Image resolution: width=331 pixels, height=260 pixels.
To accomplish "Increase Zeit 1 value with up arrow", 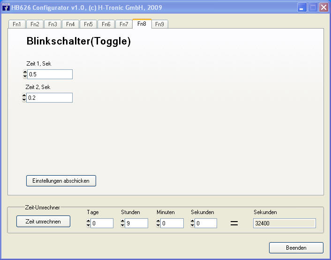I will tap(25, 72).
